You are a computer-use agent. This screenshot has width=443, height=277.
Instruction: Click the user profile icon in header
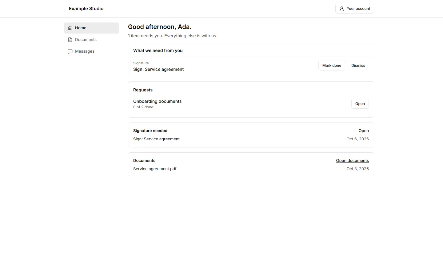point(342,9)
